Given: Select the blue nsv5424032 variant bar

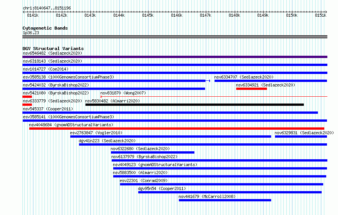Looking at the screenshot, I should point(114,89).
